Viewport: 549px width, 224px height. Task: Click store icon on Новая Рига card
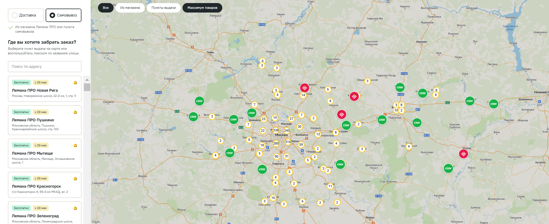(75, 83)
